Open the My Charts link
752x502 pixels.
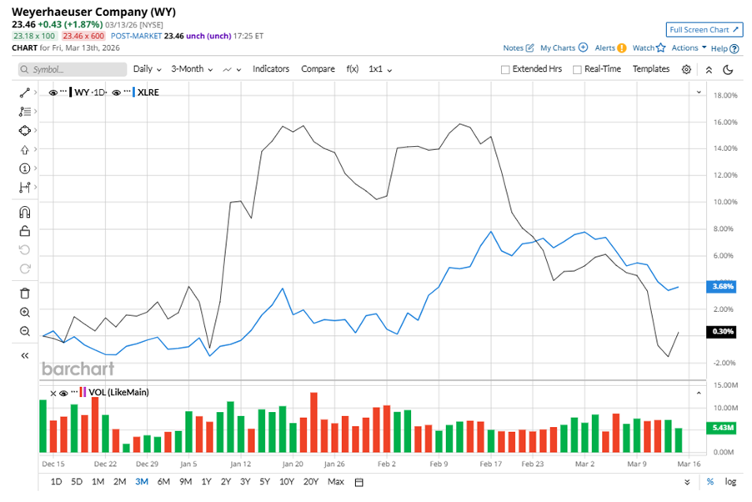click(x=564, y=48)
